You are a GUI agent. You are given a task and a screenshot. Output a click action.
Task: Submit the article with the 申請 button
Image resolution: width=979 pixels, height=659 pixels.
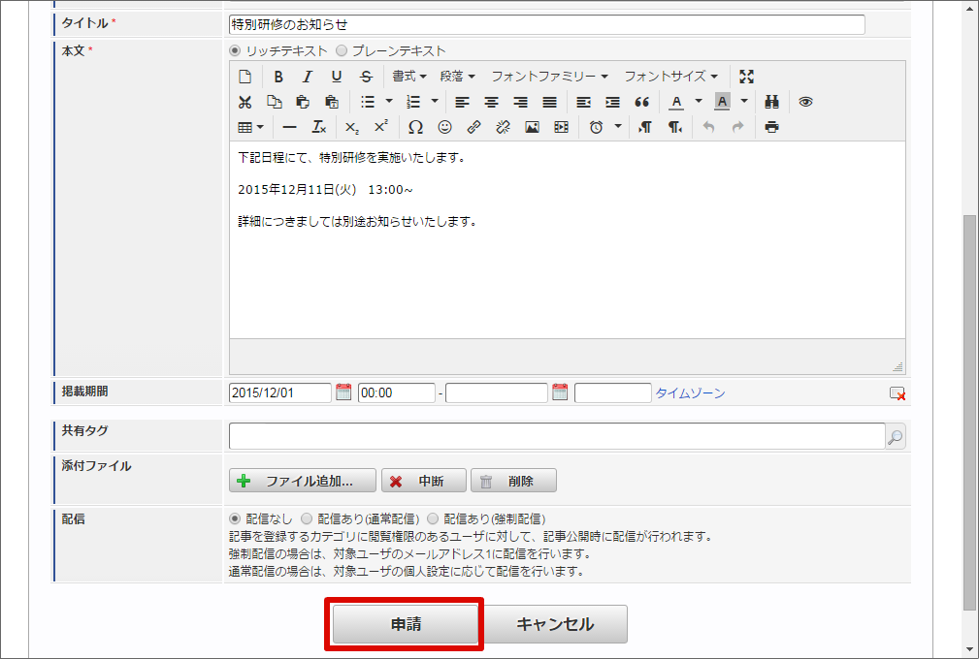(x=405, y=624)
